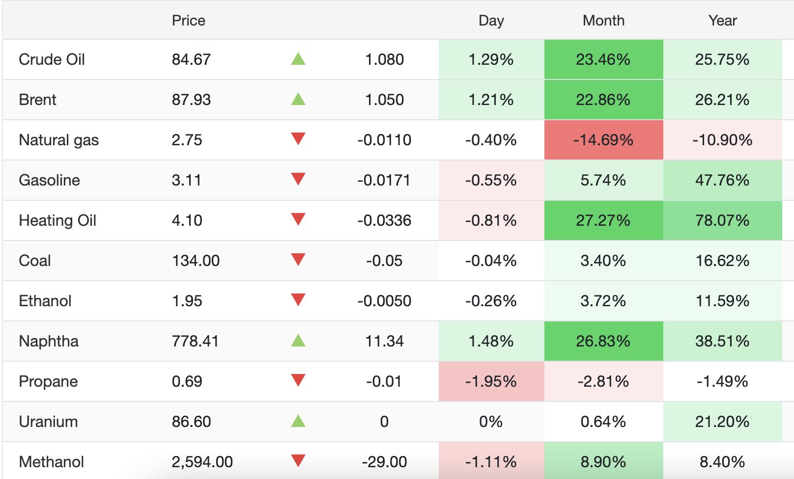The width and height of the screenshot is (794, 479).
Task: Click Heating Oil year change 78.07%
Action: tap(722, 220)
